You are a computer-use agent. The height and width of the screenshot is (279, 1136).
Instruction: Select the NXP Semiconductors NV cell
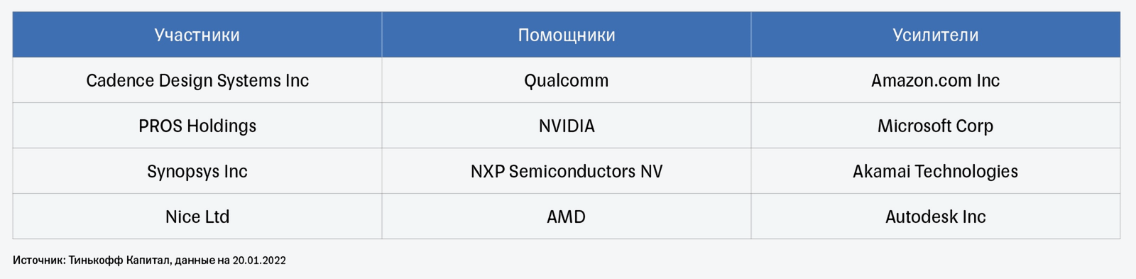tap(567, 171)
